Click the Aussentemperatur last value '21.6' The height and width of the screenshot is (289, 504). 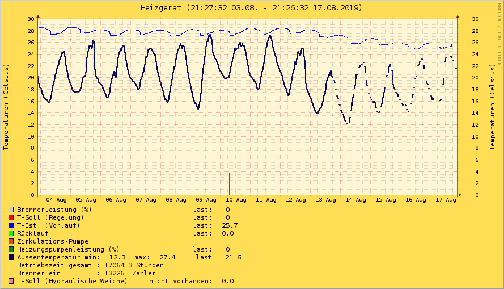[x=233, y=257]
